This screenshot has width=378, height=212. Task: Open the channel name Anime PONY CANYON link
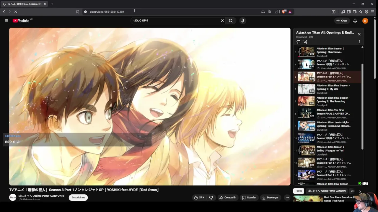point(40,196)
